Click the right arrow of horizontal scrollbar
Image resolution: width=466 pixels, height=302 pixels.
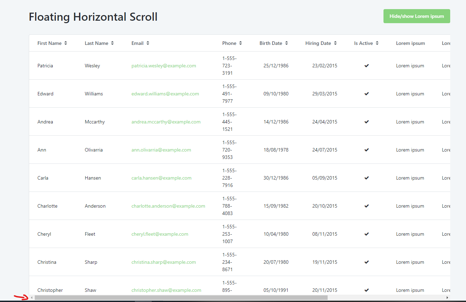tap(447, 297)
